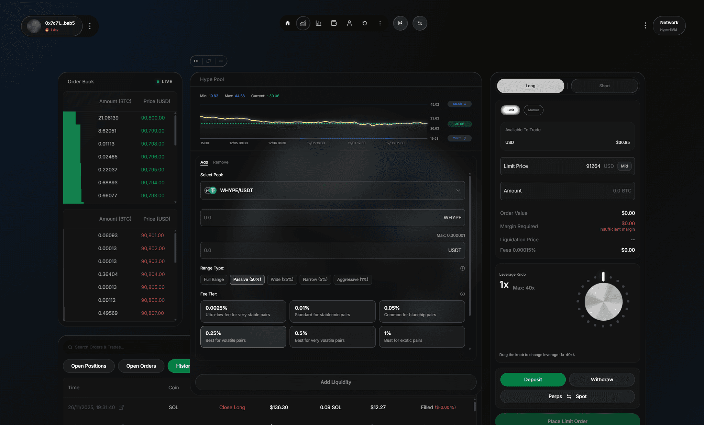Switch order side to Short

coord(604,85)
